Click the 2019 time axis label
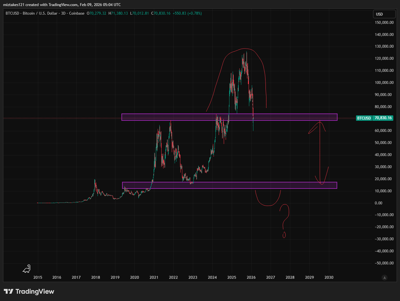Image resolution: width=400 pixels, height=301 pixels. point(115,277)
